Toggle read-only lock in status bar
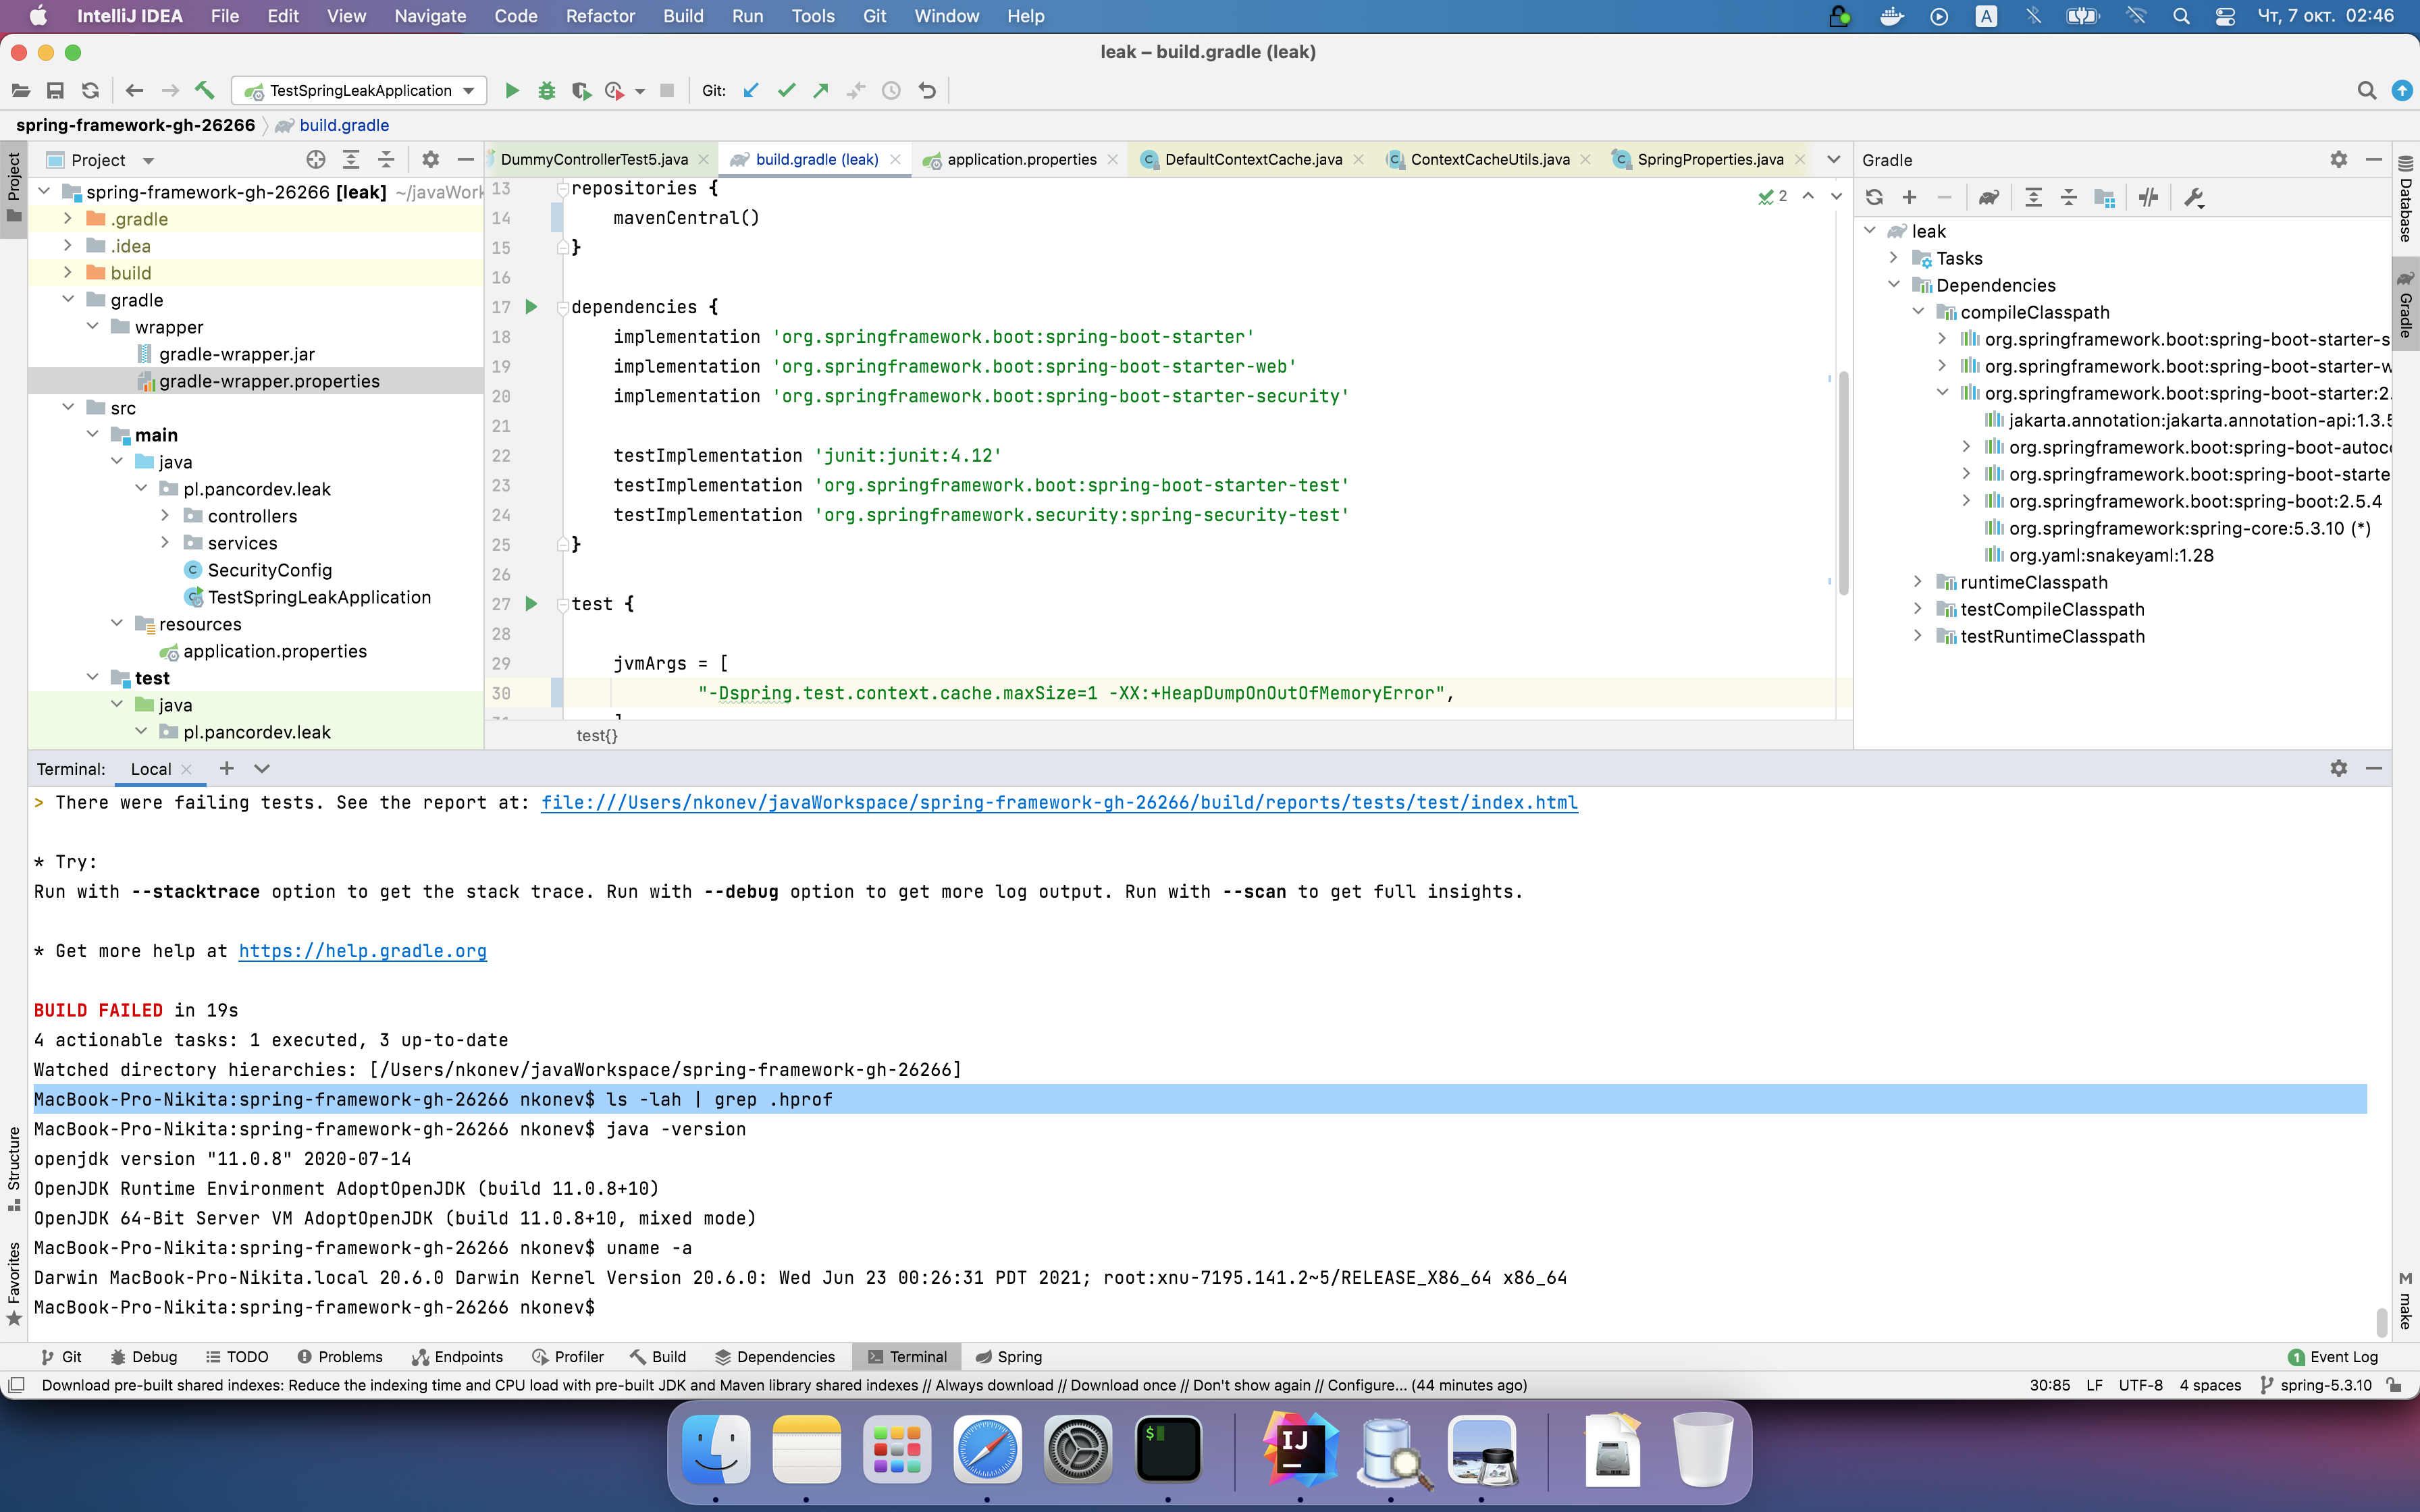The width and height of the screenshot is (2420, 1512). [2394, 1385]
